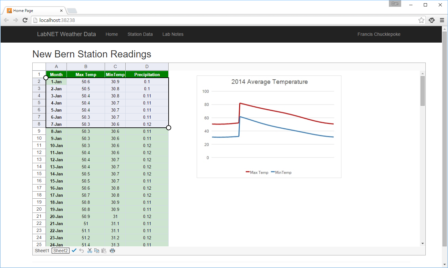
Task: Click the localhost address bar
Action: click(x=226, y=20)
